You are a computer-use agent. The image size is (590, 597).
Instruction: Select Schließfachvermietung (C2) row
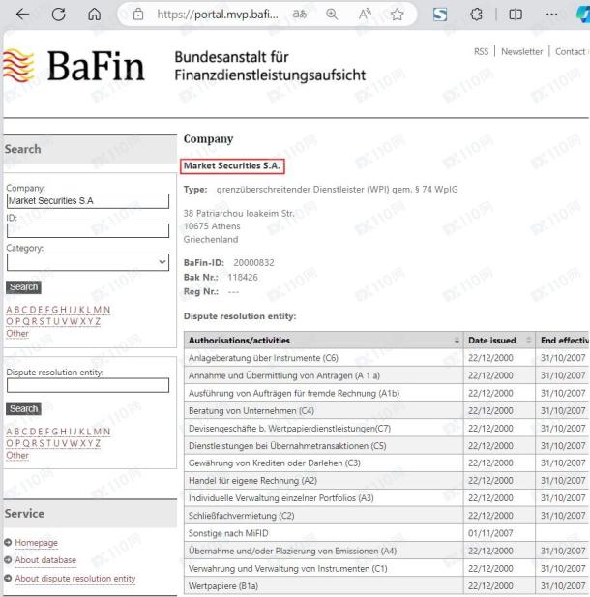coord(386,516)
